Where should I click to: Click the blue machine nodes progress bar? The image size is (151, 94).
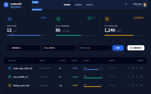pyautogui.click(x=27, y=35)
